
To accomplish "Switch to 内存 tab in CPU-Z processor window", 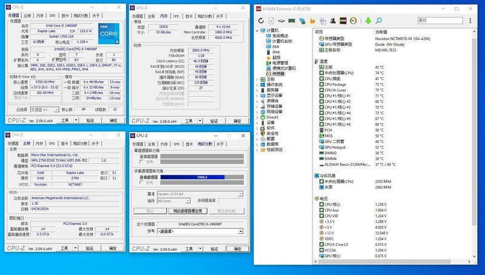I will (39, 16).
